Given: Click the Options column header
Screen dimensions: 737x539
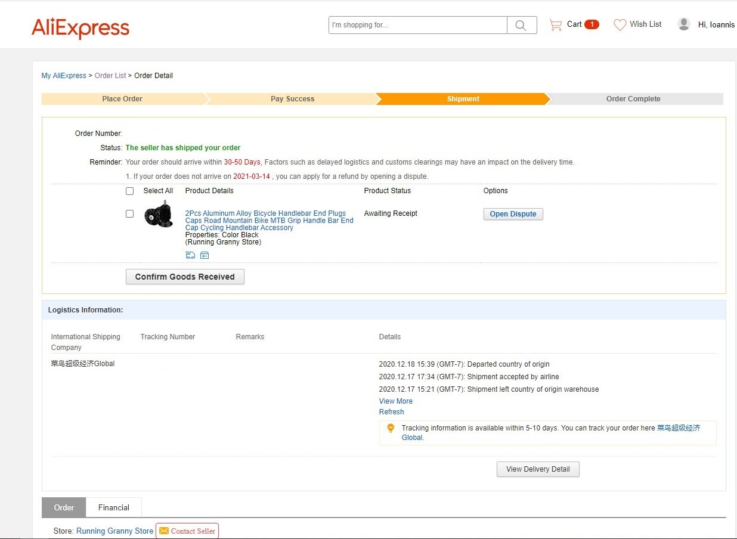Looking at the screenshot, I should [496, 191].
